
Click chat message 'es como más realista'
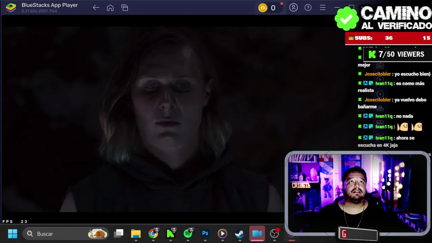point(391,87)
